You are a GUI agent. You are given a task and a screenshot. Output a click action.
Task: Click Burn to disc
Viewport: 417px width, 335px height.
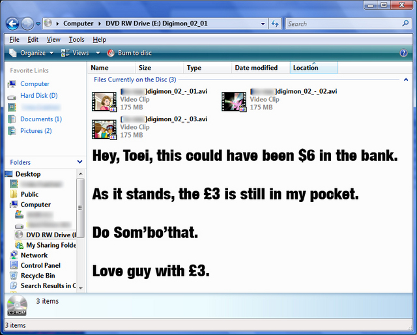point(129,53)
